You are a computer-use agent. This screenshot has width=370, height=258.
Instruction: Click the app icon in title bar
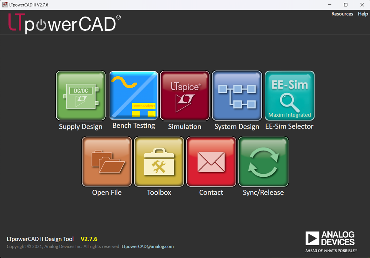pos(5,5)
